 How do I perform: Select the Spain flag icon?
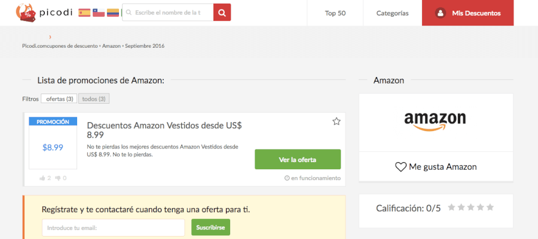point(84,13)
